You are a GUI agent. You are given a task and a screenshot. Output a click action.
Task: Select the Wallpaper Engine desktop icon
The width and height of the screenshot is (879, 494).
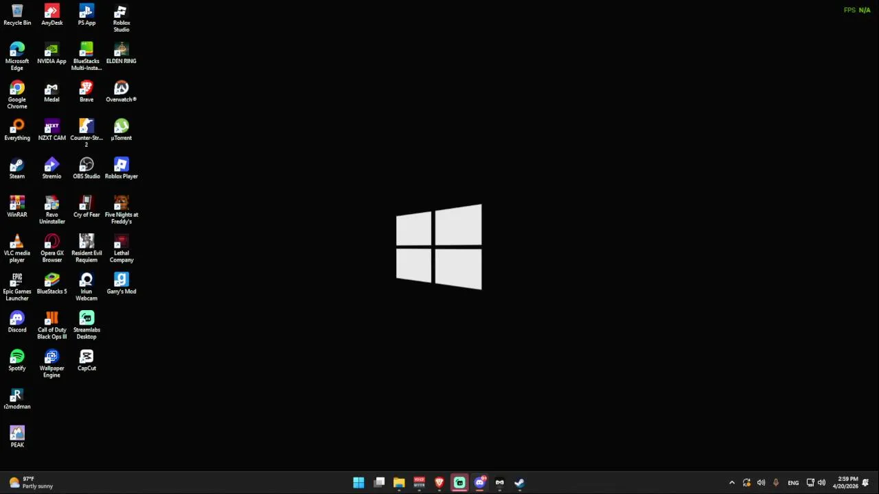coord(52,364)
